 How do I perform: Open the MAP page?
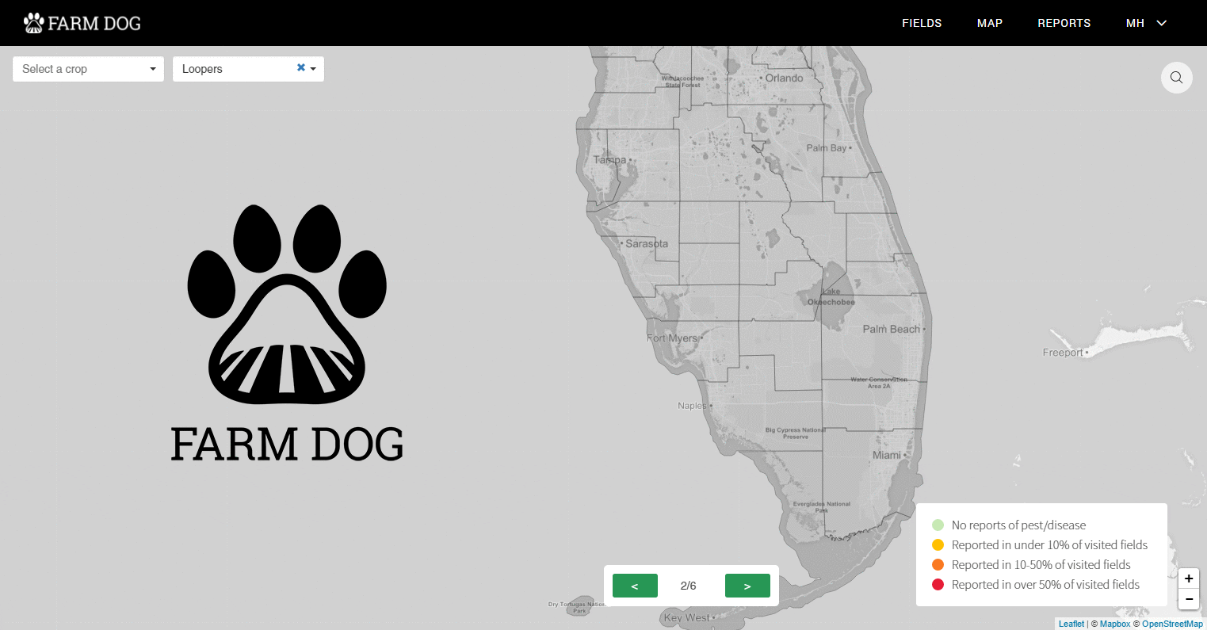point(990,23)
